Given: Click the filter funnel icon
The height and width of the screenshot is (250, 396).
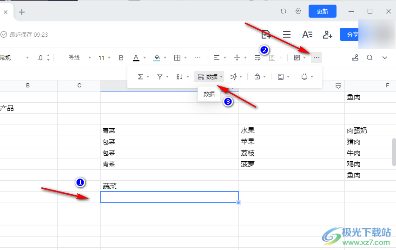Looking at the screenshot, I should (x=159, y=77).
